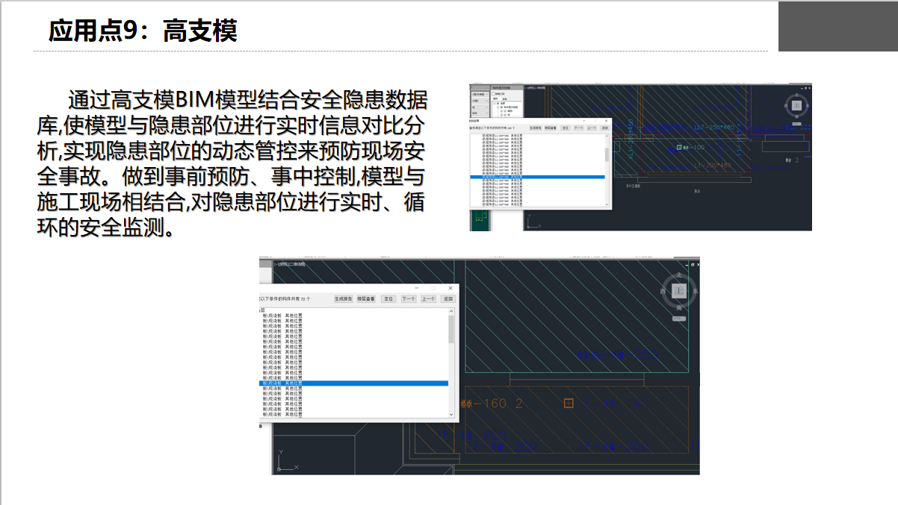Click the ViewCube top face in upper drawing
The image size is (898, 505).
(796, 105)
